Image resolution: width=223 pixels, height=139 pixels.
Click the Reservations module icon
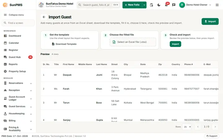[5, 83]
